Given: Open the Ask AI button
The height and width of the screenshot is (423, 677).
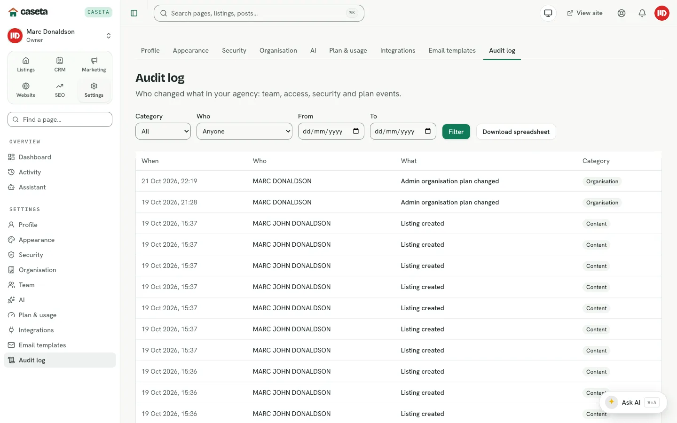Looking at the screenshot, I should [633, 402].
